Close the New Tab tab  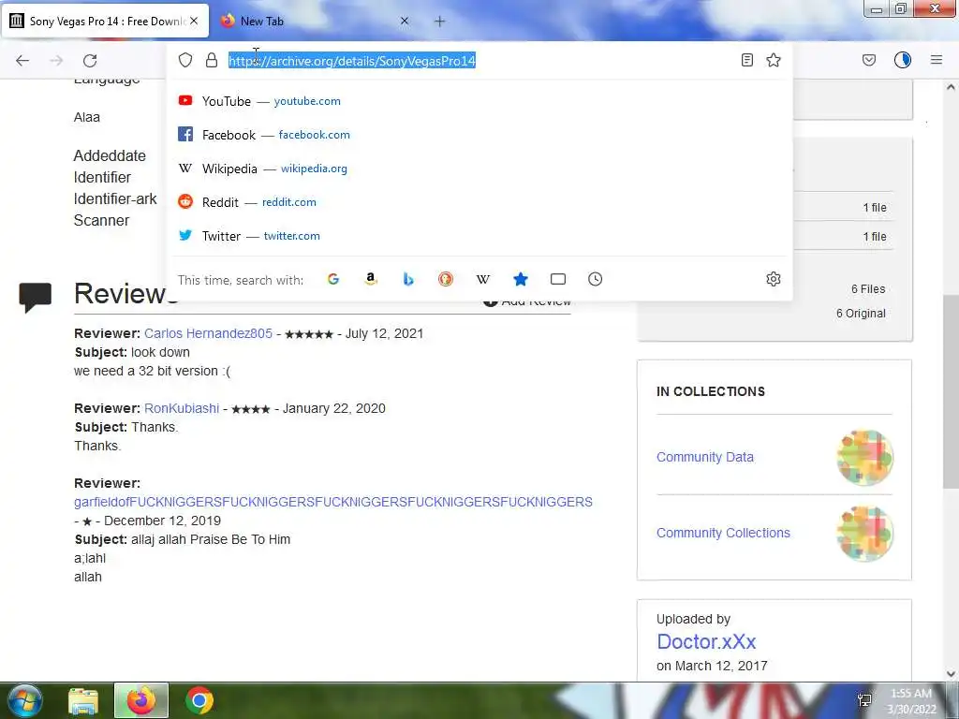tap(405, 21)
